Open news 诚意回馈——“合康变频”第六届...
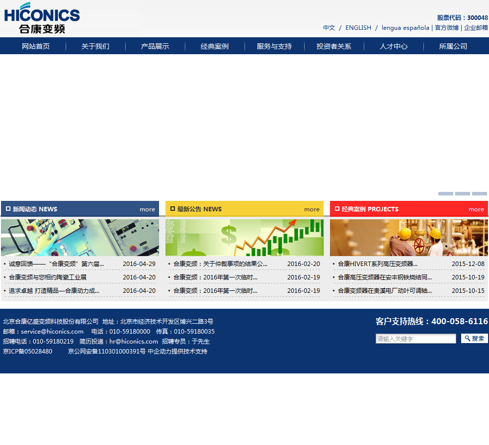 57,264
